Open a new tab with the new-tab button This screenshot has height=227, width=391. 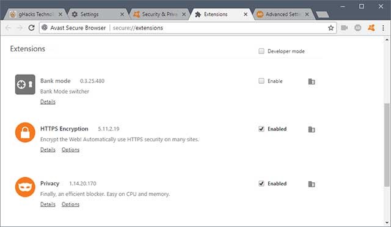pyautogui.click(x=323, y=15)
